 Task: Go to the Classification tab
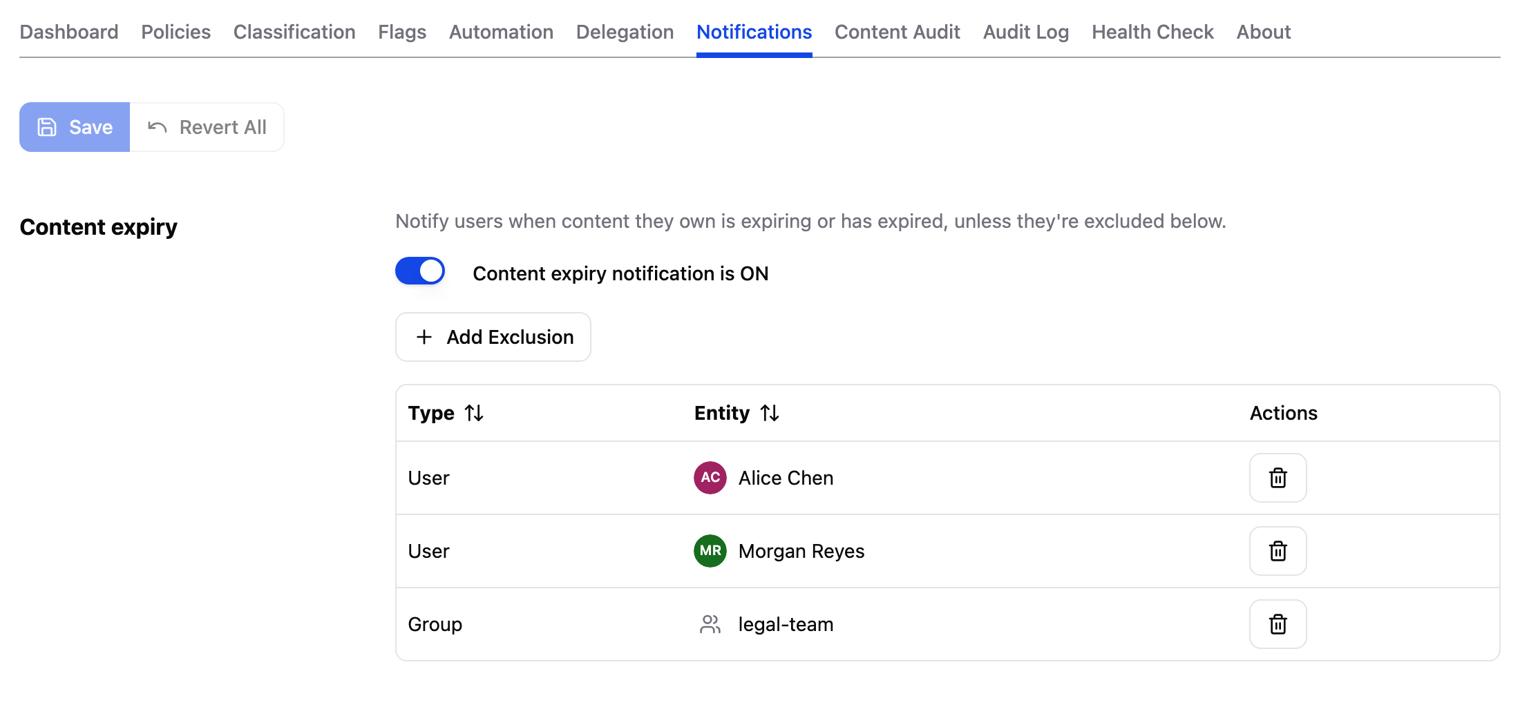pyautogui.click(x=294, y=32)
